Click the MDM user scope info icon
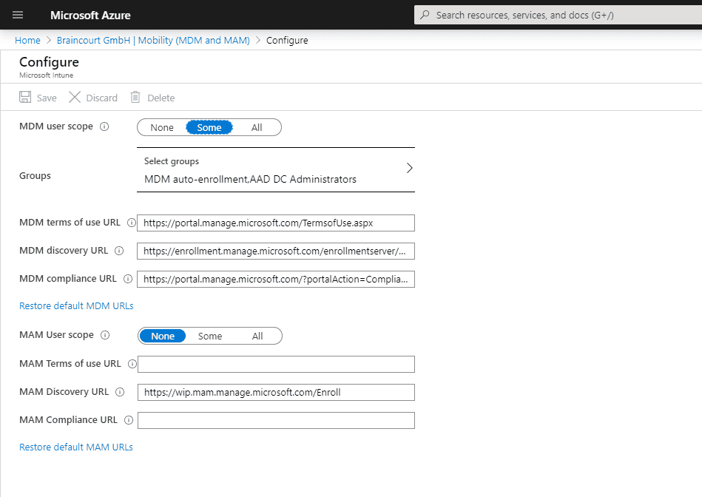702x497 pixels. (104, 126)
